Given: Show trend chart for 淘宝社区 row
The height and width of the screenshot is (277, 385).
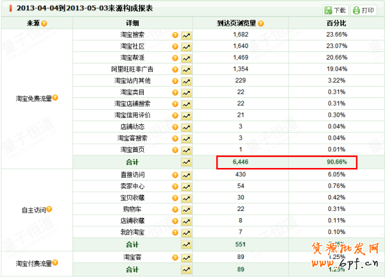Looking at the screenshot, I should (187, 46).
